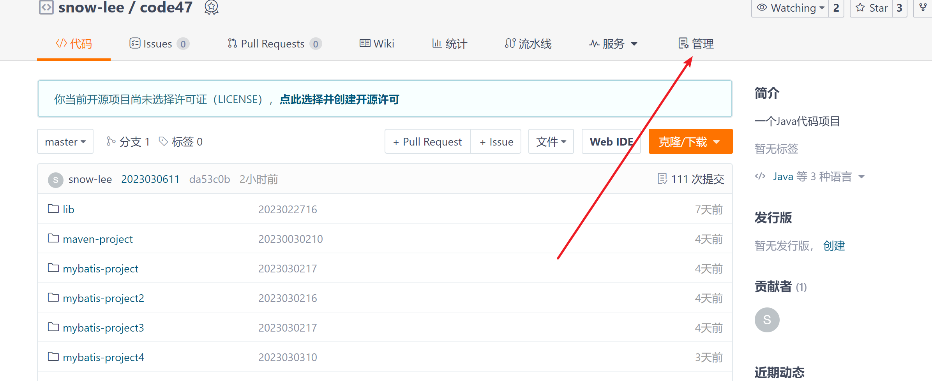Click 点此选择并创建开源许可 link
The width and height of the screenshot is (932, 381).
click(x=339, y=99)
